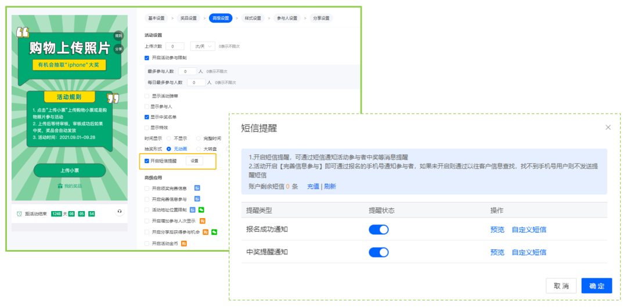The image size is (627, 308).
Task: Click the gift icon beside 我的奖品
Action: [60, 186]
